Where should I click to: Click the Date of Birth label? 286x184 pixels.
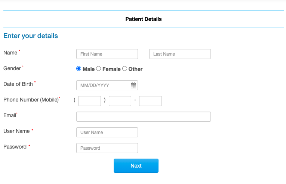point(18,84)
